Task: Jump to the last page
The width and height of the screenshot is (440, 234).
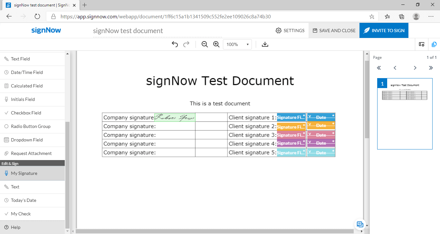Action: (x=431, y=68)
